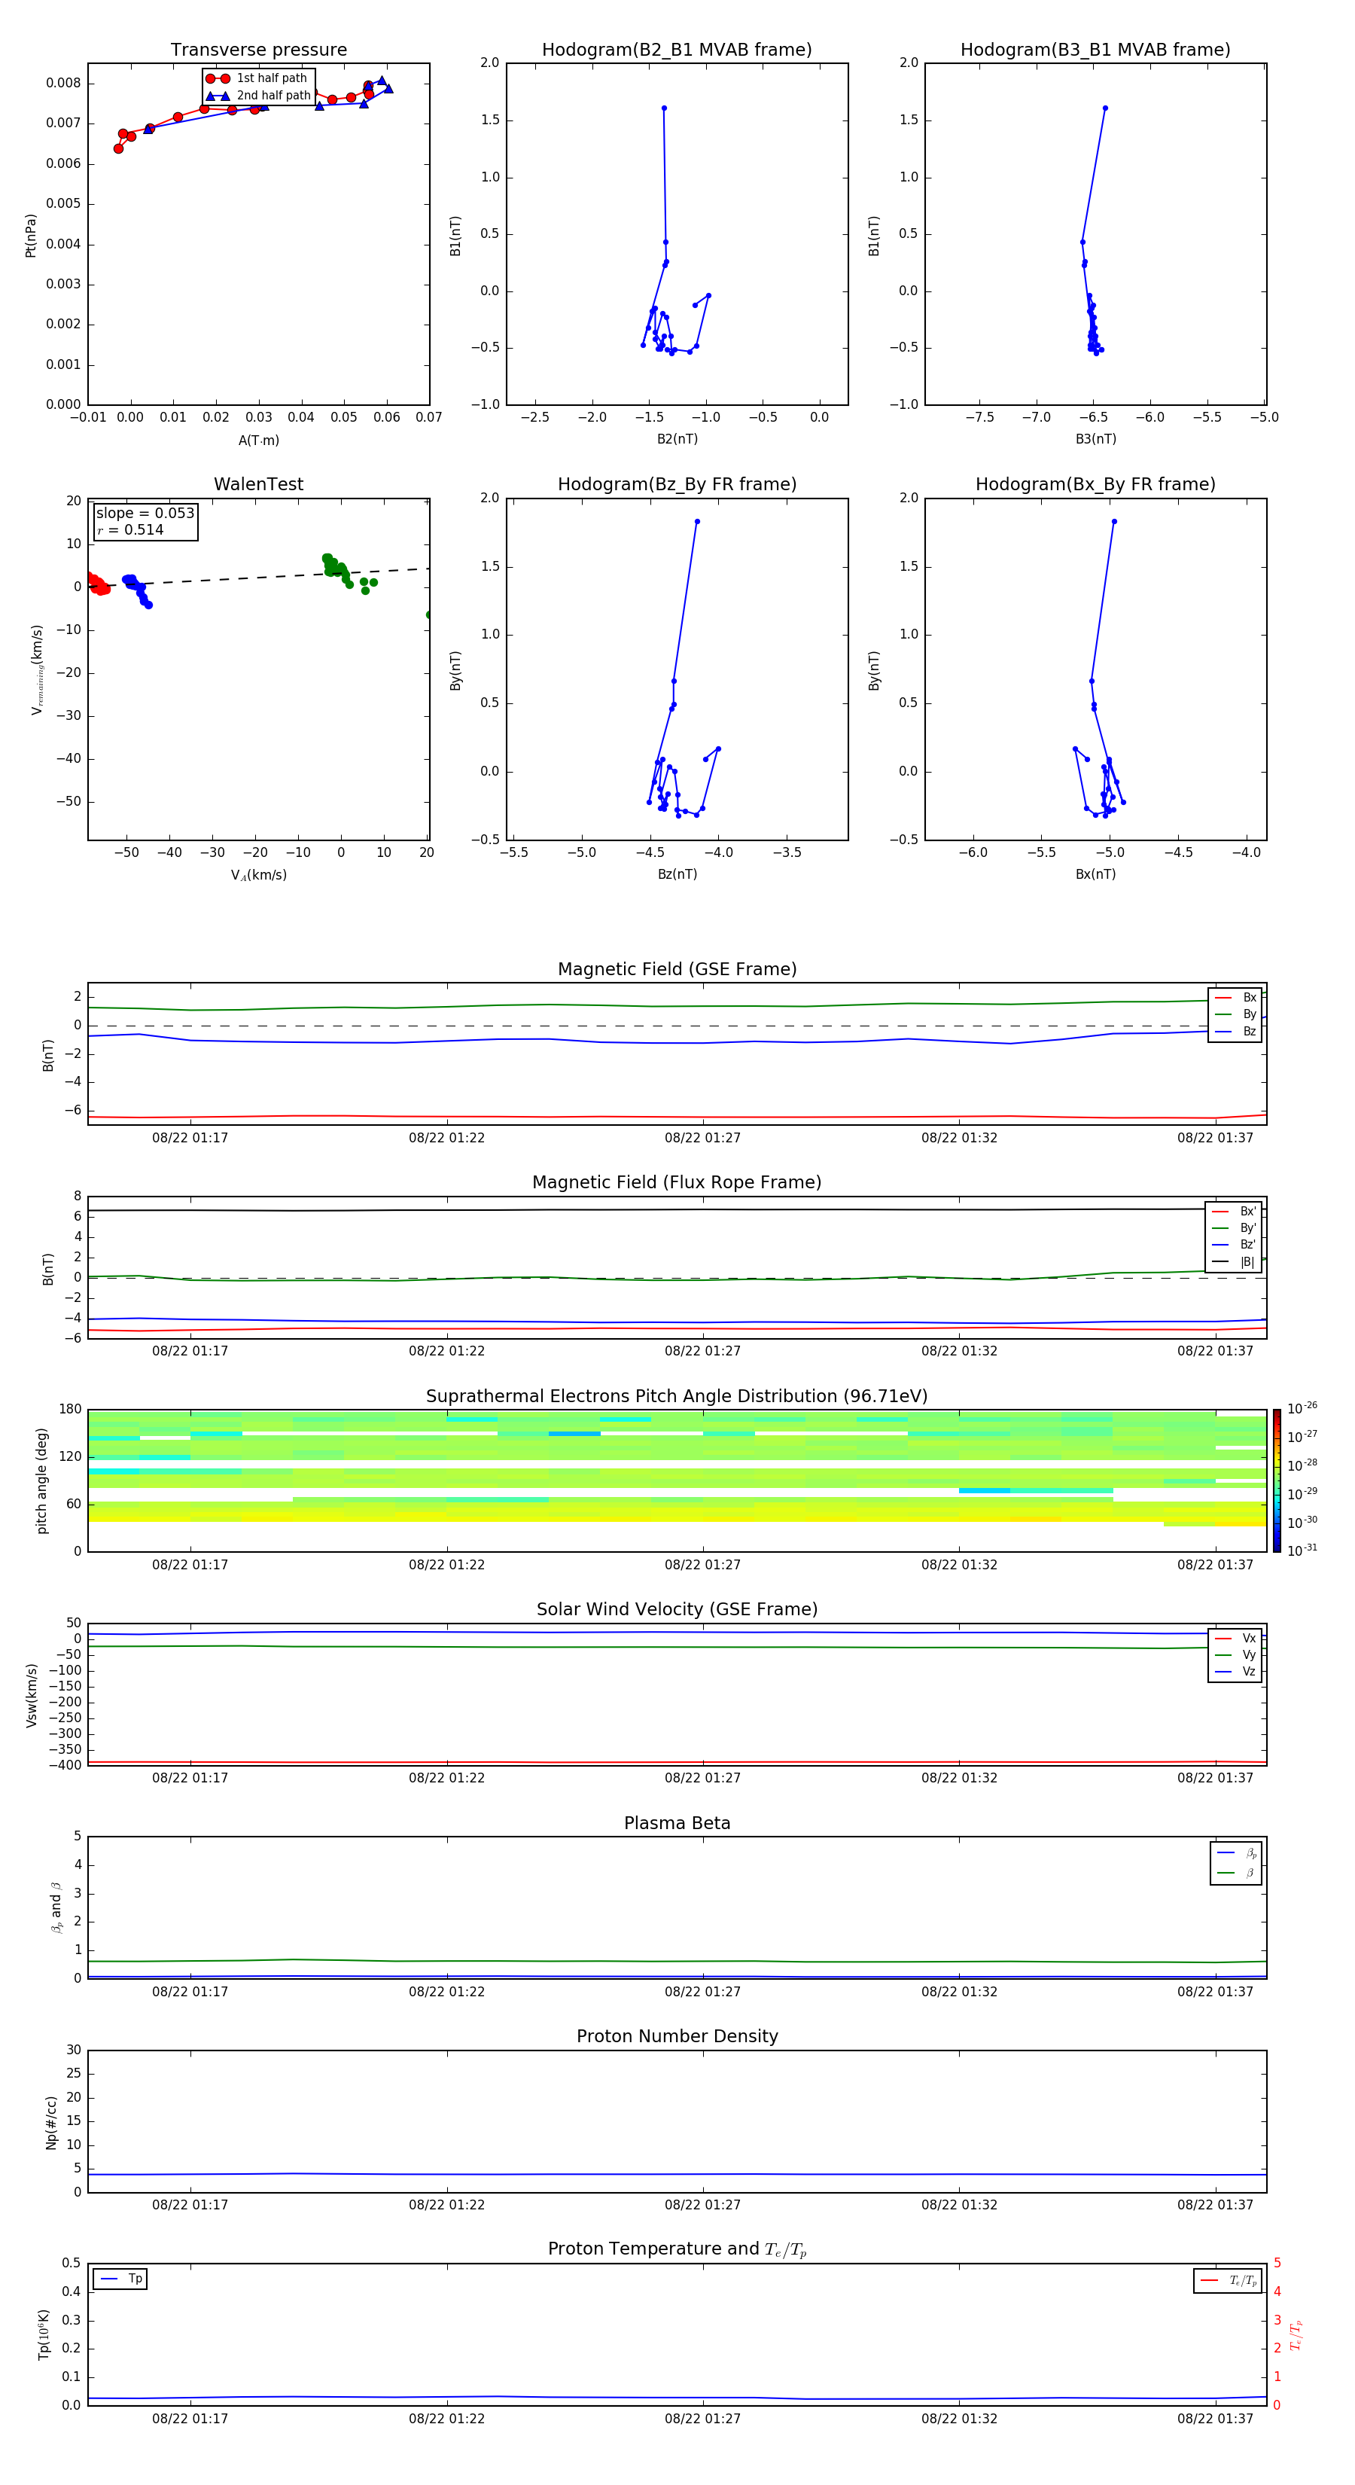Click the 'slope = 0.053' annotation

145,514
